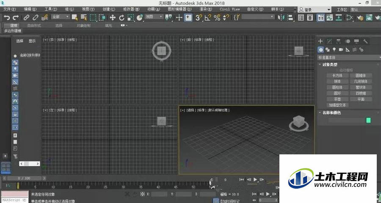This screenshot has width=381, height=203.
Task: Collapse the 对象类型 rollout
Action: [330, 65]
